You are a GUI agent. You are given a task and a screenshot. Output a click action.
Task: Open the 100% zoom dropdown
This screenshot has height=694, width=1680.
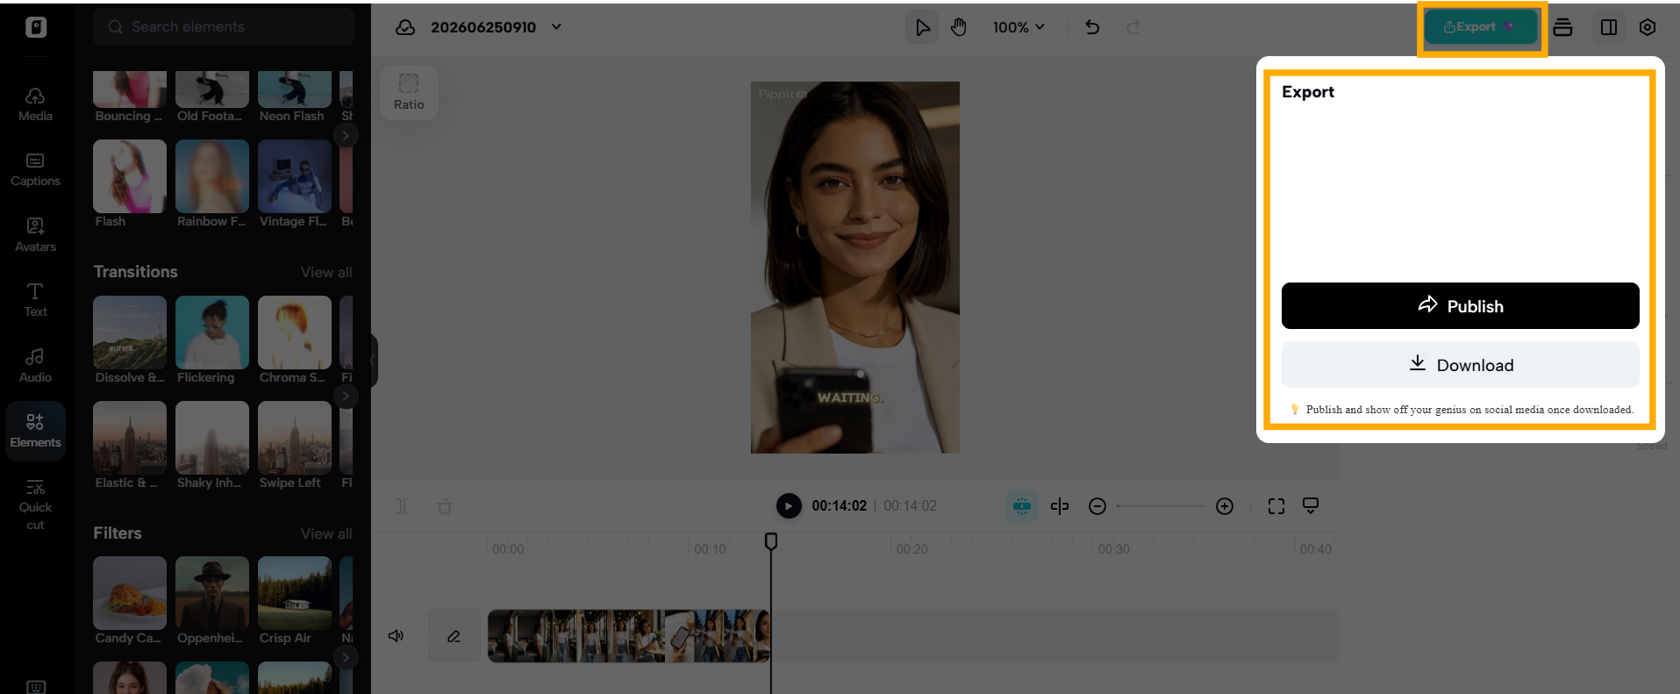tap(1019, 27)
